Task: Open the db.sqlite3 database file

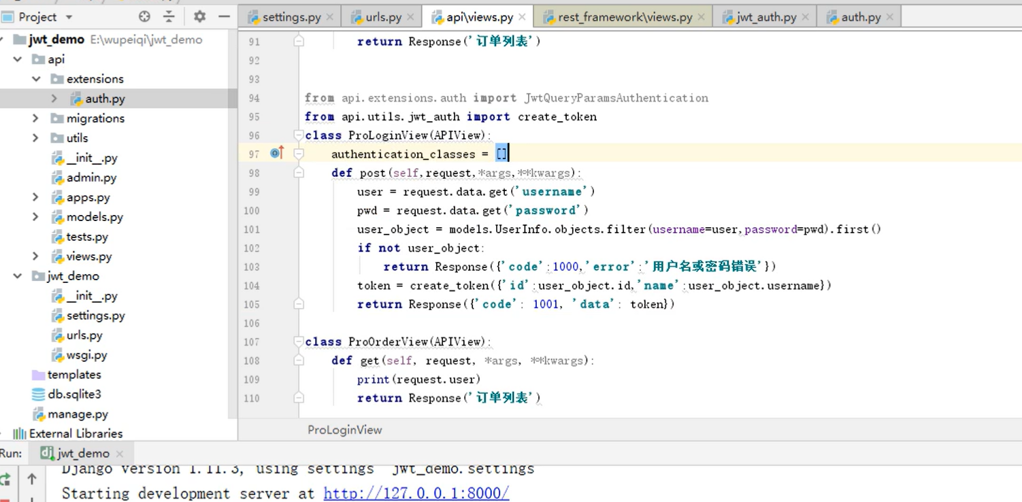Action: click(x=73, y=395)
